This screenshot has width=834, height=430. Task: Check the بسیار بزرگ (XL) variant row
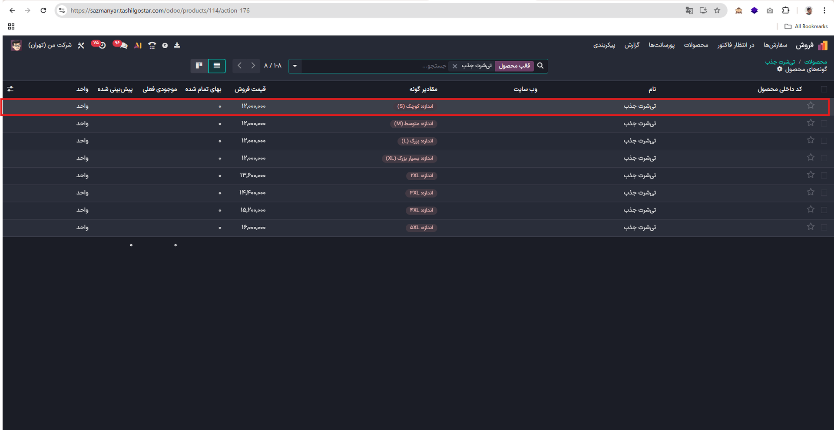pyautogui.click(x=824, y=158)
